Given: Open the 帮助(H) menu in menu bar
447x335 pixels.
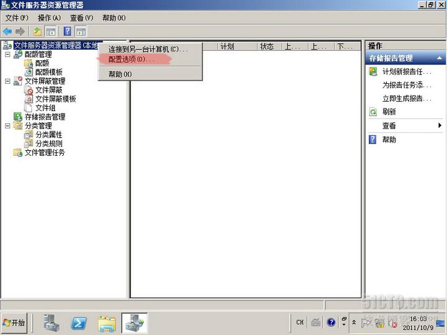Looking at the screenshot, I should click(114, 18).
